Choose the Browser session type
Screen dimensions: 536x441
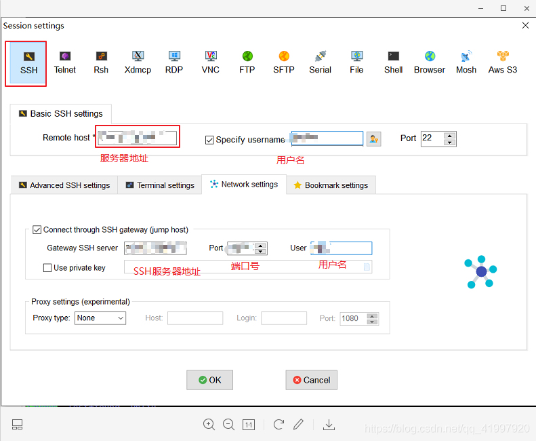tap(430, 63)
